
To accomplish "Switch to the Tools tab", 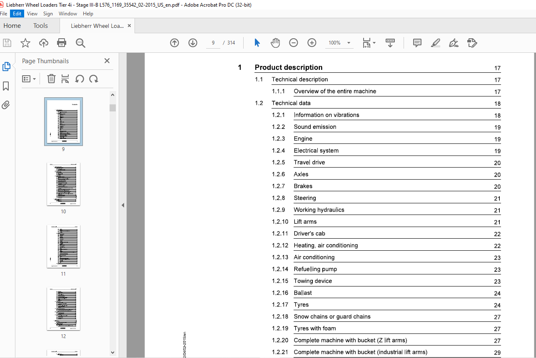I will pos(40,26).
